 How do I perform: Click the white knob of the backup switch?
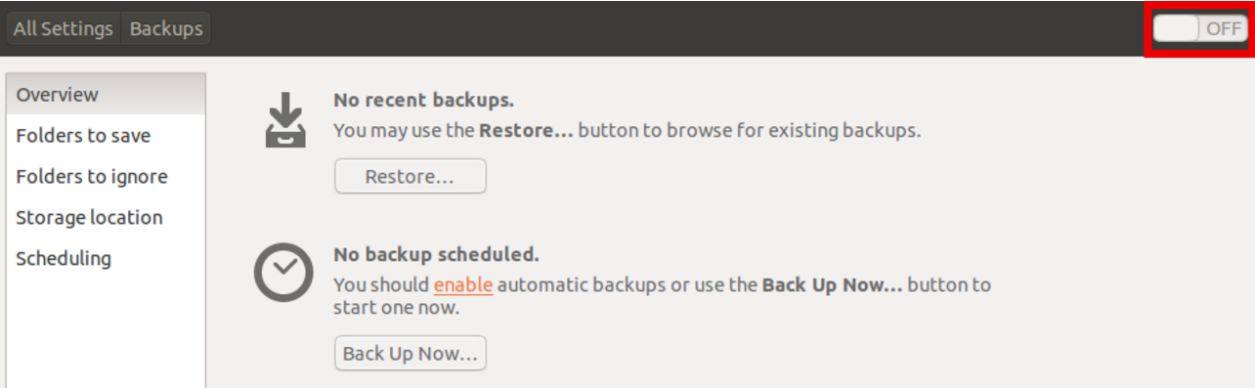pyautogui.click(x=1176, y=28)
